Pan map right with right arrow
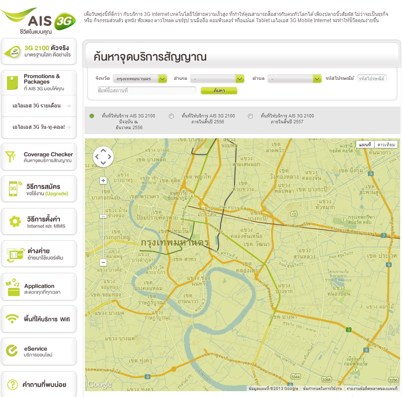 [x=110, y=156]
